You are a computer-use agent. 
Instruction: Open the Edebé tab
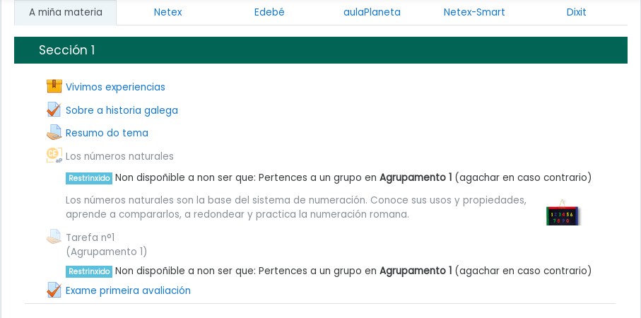(x=269, y=12)
